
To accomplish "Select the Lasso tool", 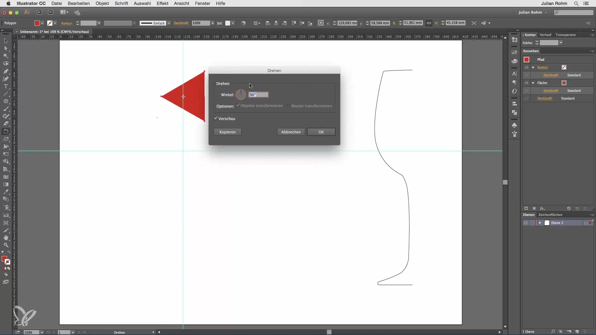I will [6, 64].
